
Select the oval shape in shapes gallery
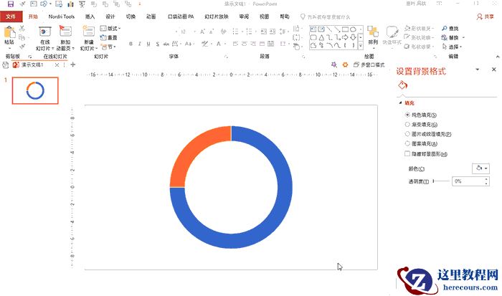click(353, 29)
